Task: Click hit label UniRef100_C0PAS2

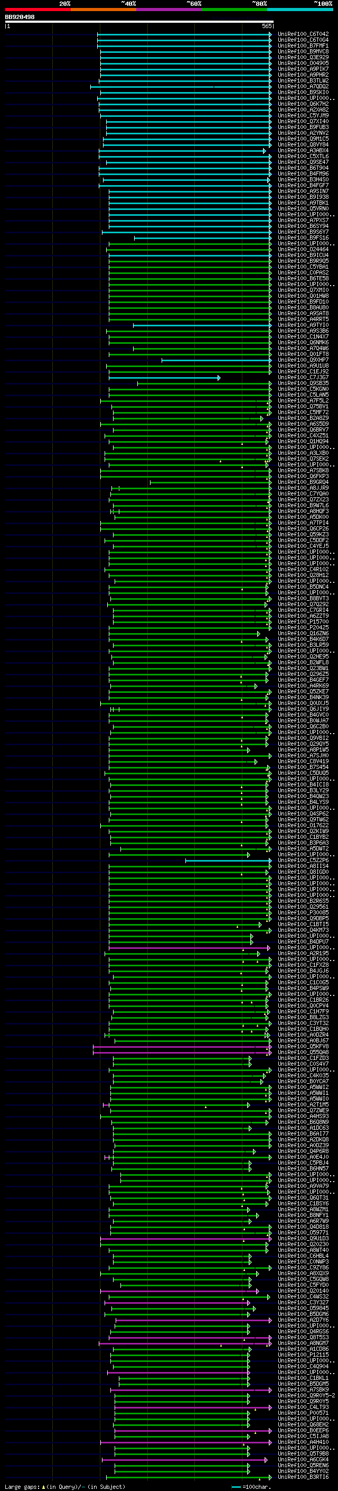Action: (303, 272)
